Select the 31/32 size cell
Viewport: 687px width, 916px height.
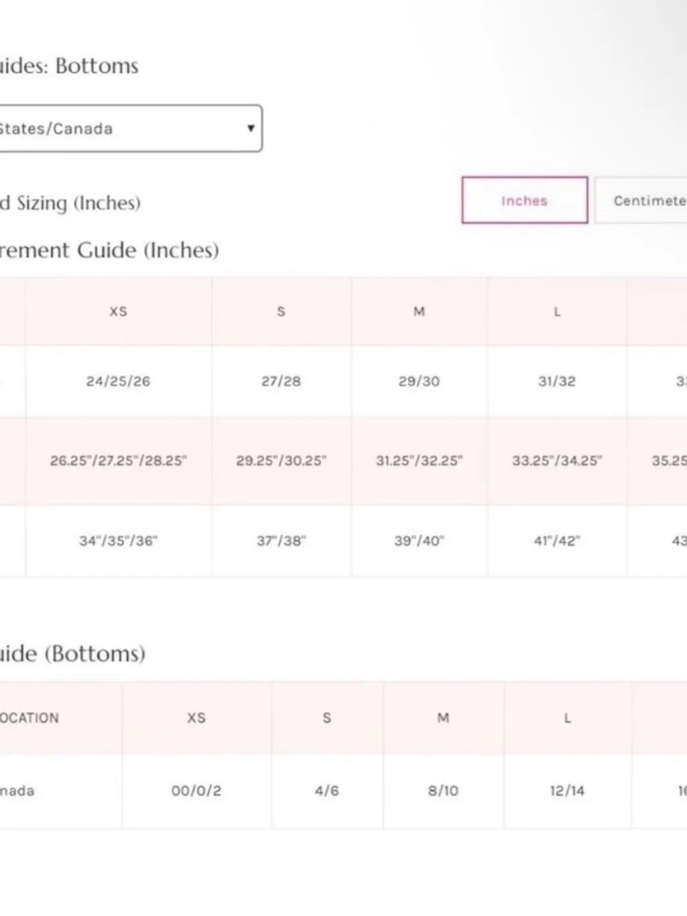click(x=557, y=381)
